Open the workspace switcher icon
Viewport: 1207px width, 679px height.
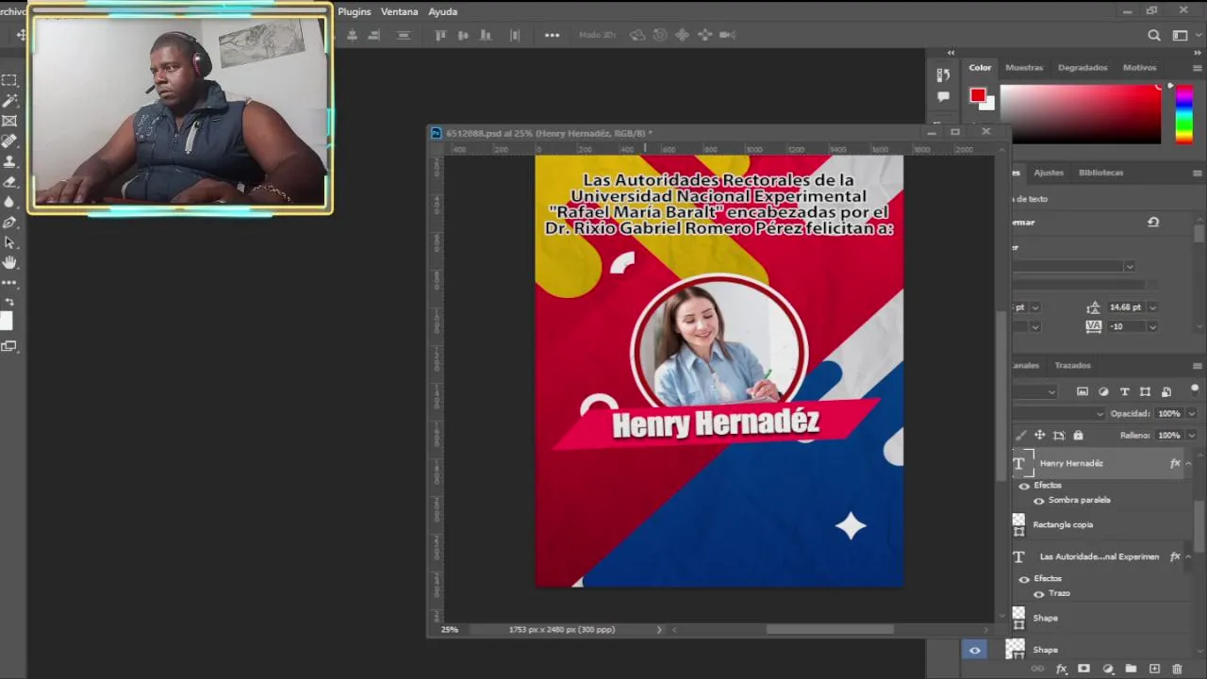pyautogui.click(x=1180, y=35)
